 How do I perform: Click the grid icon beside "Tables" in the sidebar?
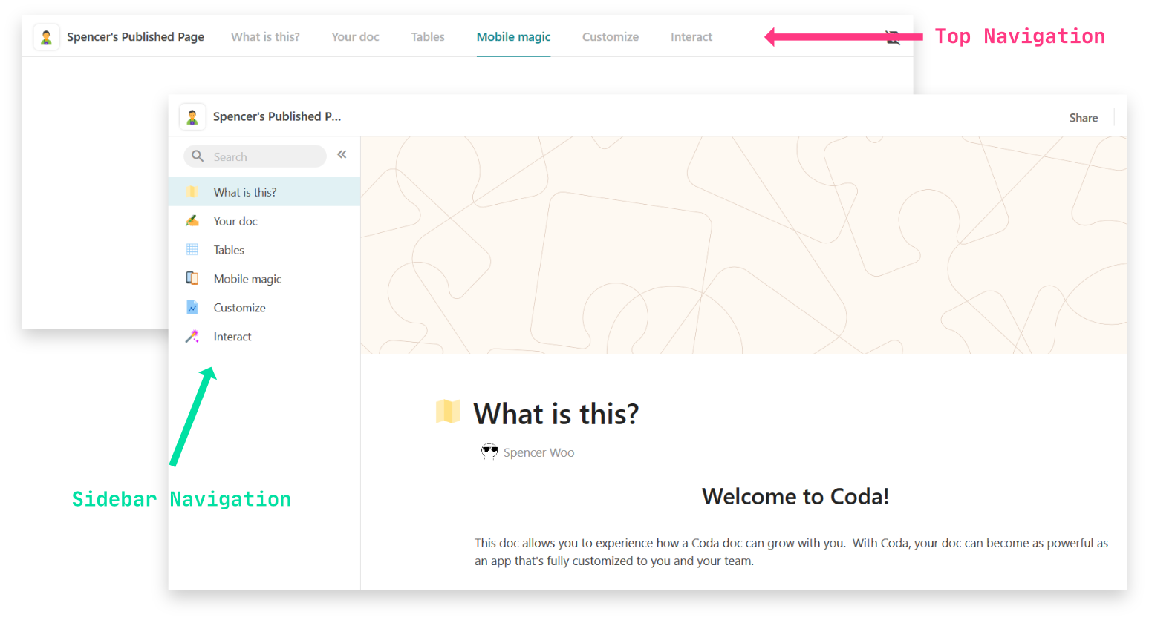coord(192,249)
